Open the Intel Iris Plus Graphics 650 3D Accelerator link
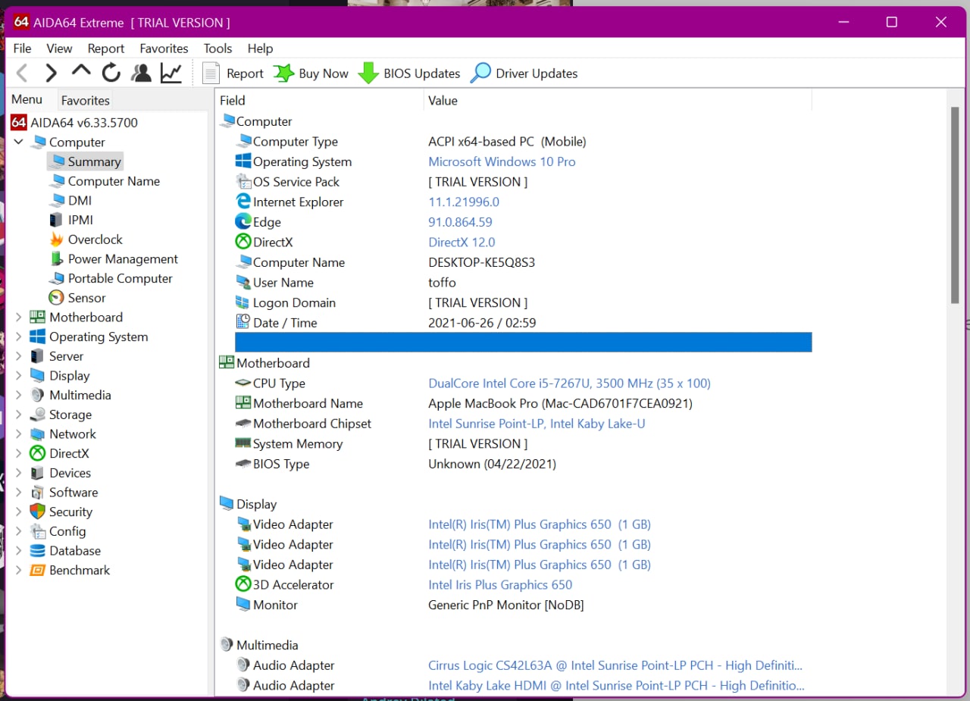Screen dimensions: 970x701 click(500, 585)
